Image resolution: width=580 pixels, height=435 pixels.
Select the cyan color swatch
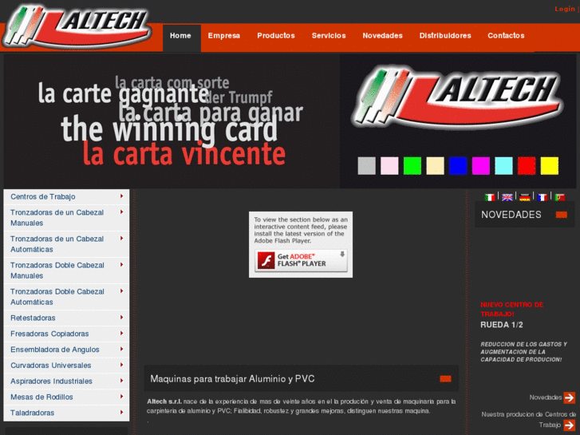[x=503, y=165]
